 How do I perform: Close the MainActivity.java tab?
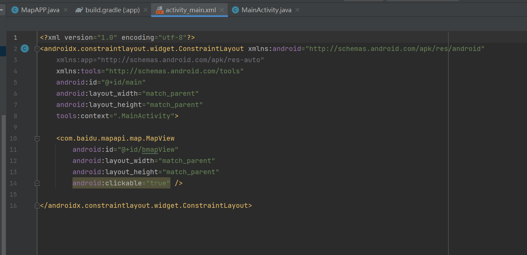click(297, 10)
